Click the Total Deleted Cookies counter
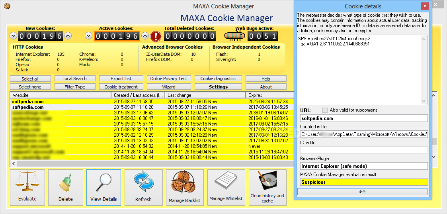Viewport: 447px width, 214px height. (x=190, y=36)
